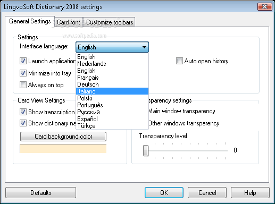Uncheck Show dictionary name checkbox

23,123
